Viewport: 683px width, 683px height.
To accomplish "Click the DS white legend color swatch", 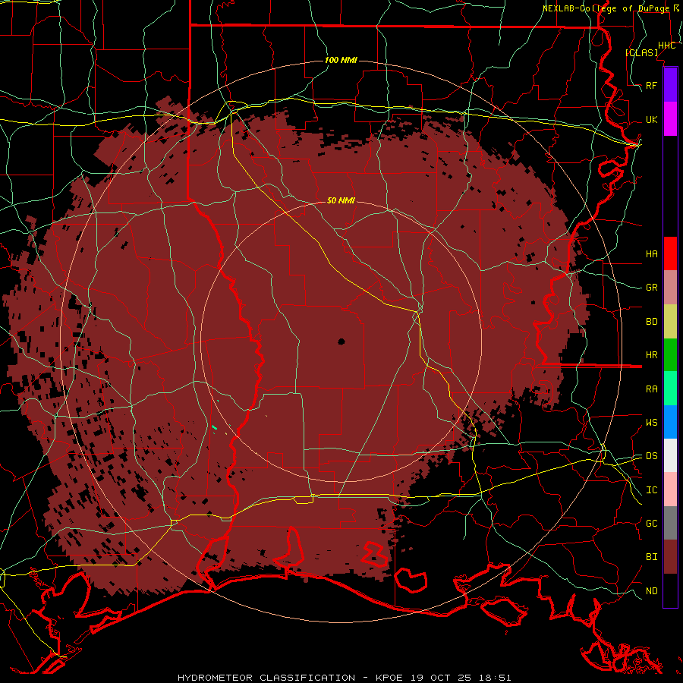I will coord(670,455).
